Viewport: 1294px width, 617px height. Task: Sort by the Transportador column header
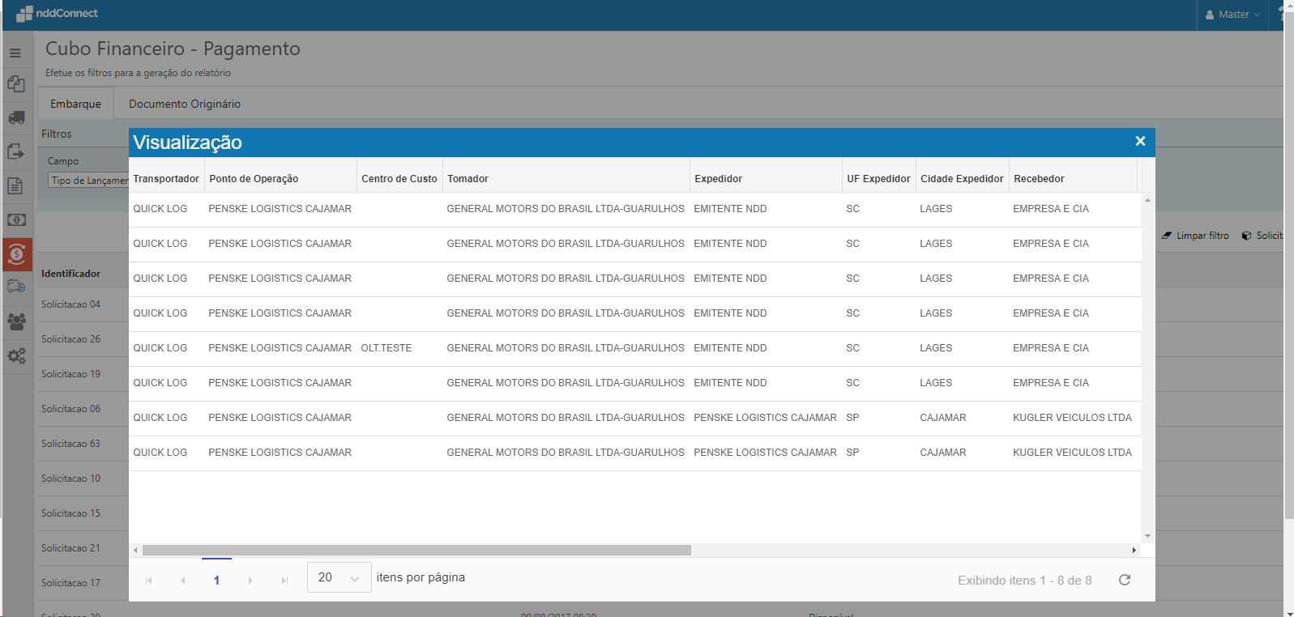pyautogui.click(x=166, y=179)
